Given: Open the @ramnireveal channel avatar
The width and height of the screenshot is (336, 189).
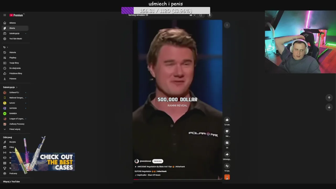Looking at the screenshot, I should tap(136, 161).
